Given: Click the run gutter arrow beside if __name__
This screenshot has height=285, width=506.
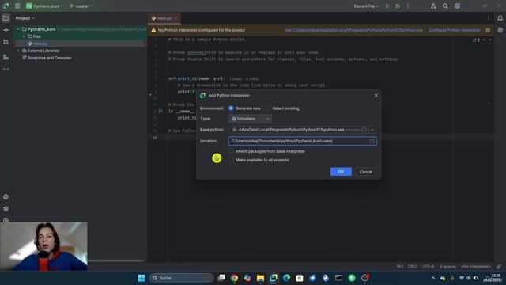Looking at the screenshot, I should (160, 111).
